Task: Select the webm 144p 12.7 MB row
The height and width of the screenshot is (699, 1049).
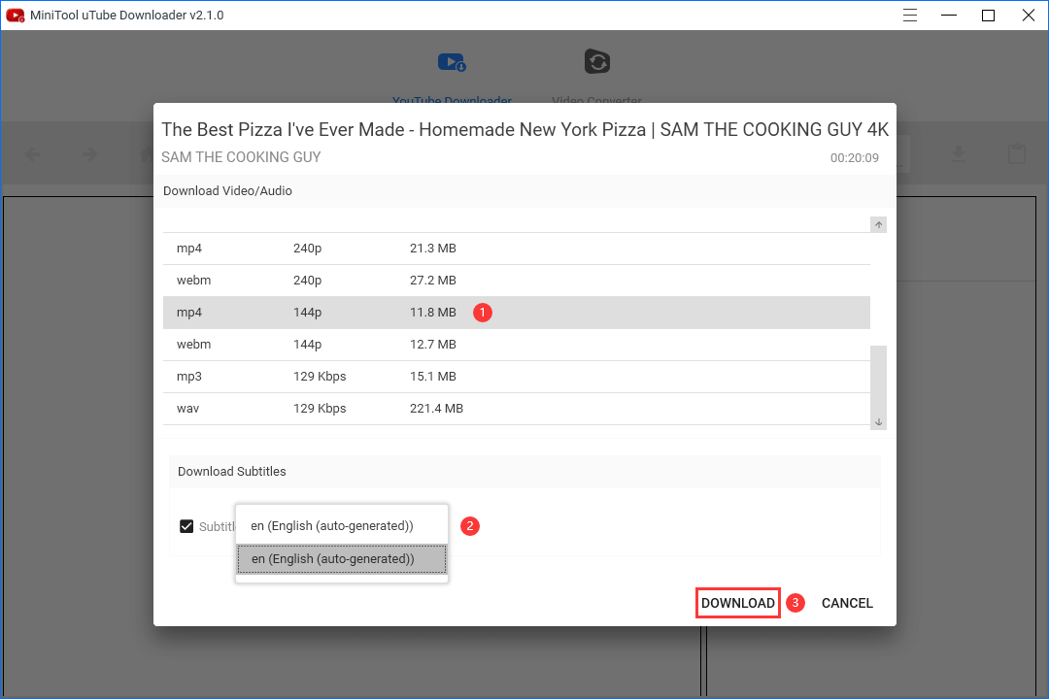Action: [517, 345]
